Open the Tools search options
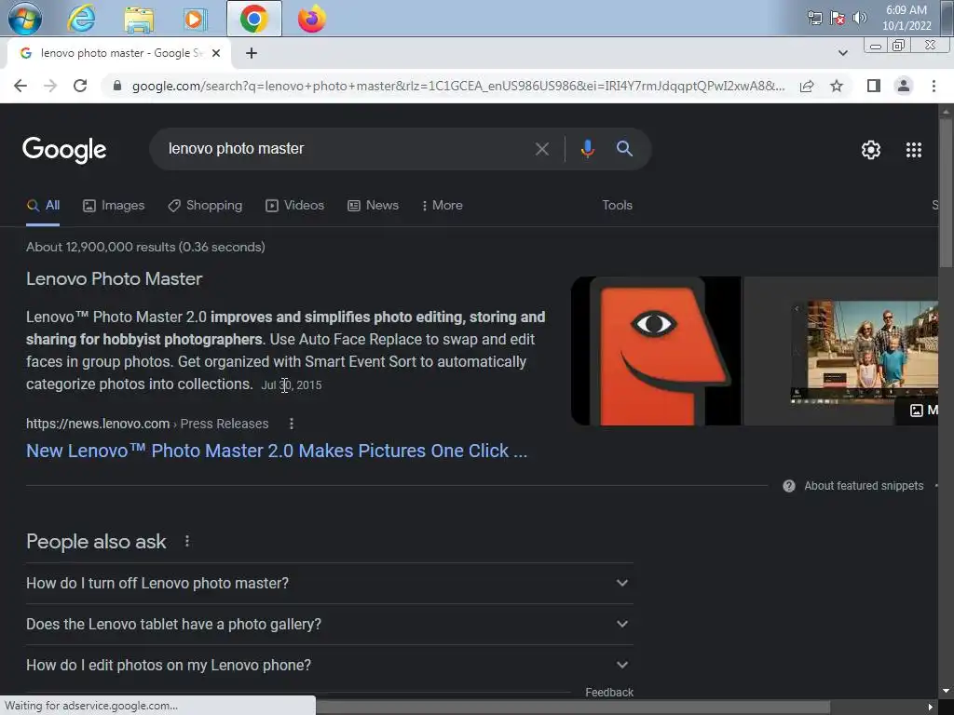 (617, 206)
